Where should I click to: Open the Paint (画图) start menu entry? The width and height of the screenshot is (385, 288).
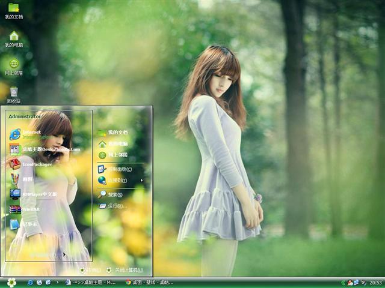click(21, 179)
